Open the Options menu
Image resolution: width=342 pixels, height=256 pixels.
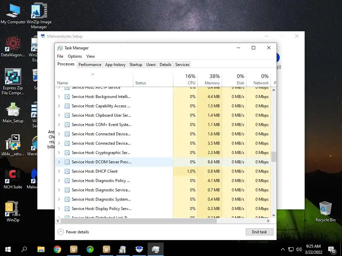[75, 56]
